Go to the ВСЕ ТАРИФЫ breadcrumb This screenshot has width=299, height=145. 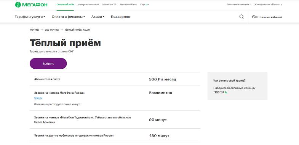52,30
